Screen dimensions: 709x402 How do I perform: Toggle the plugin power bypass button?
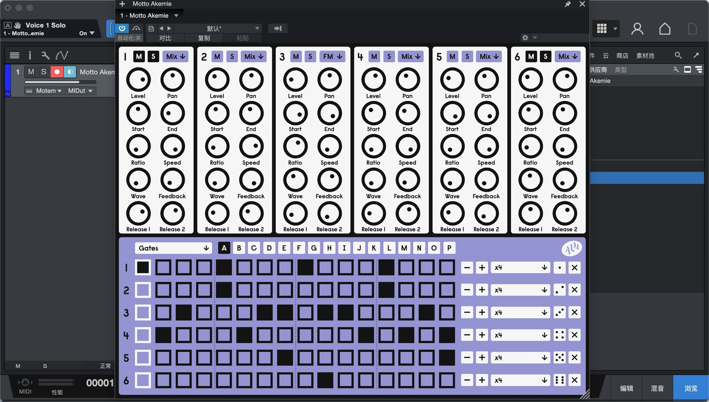click(x=122, y=28)
